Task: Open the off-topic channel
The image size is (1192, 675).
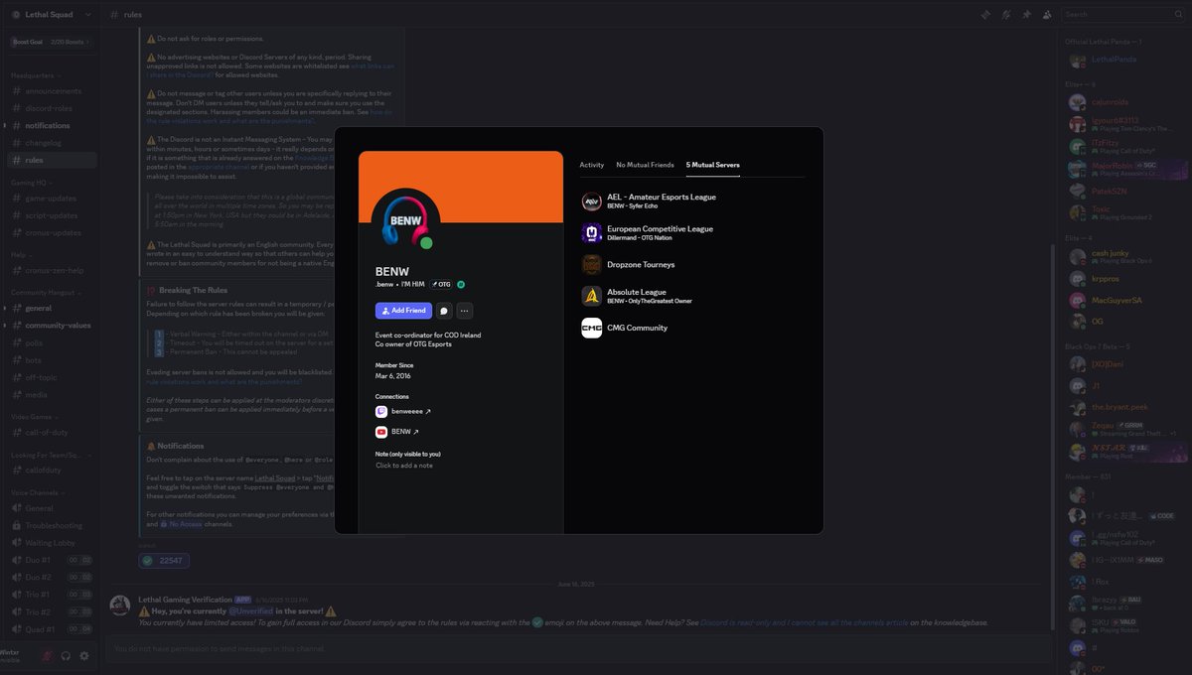Action: click(x=53, y=377)
